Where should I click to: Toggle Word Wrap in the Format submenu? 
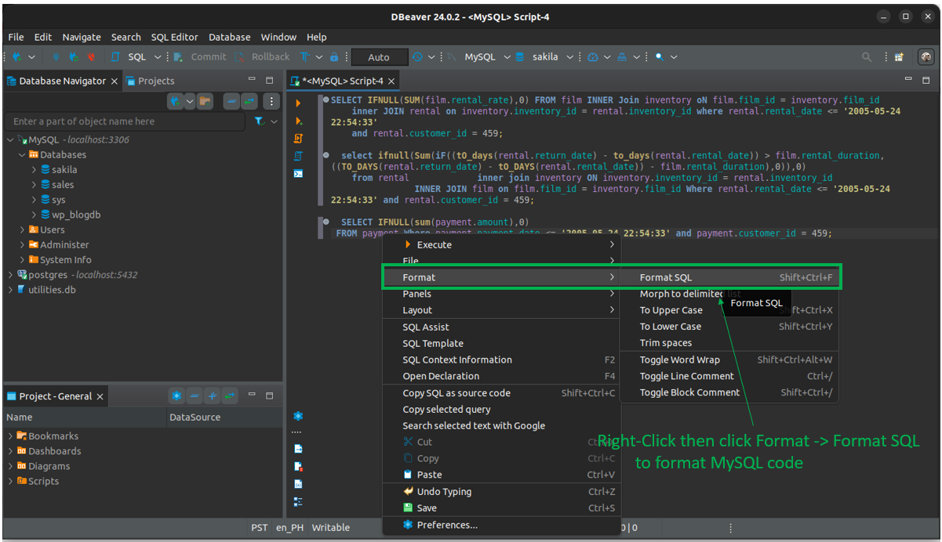pyautogui.click(x=679, y=360)
